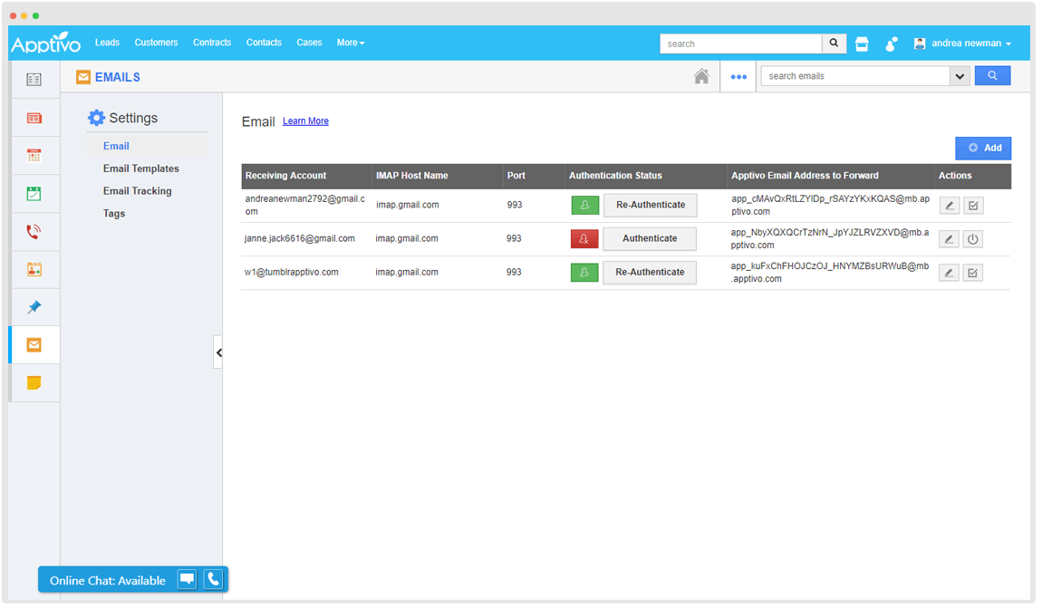Viewport: 1042px width, 607px height.
Task: Open the blue pushpin icon in sidebar
Action: (34, 307)
